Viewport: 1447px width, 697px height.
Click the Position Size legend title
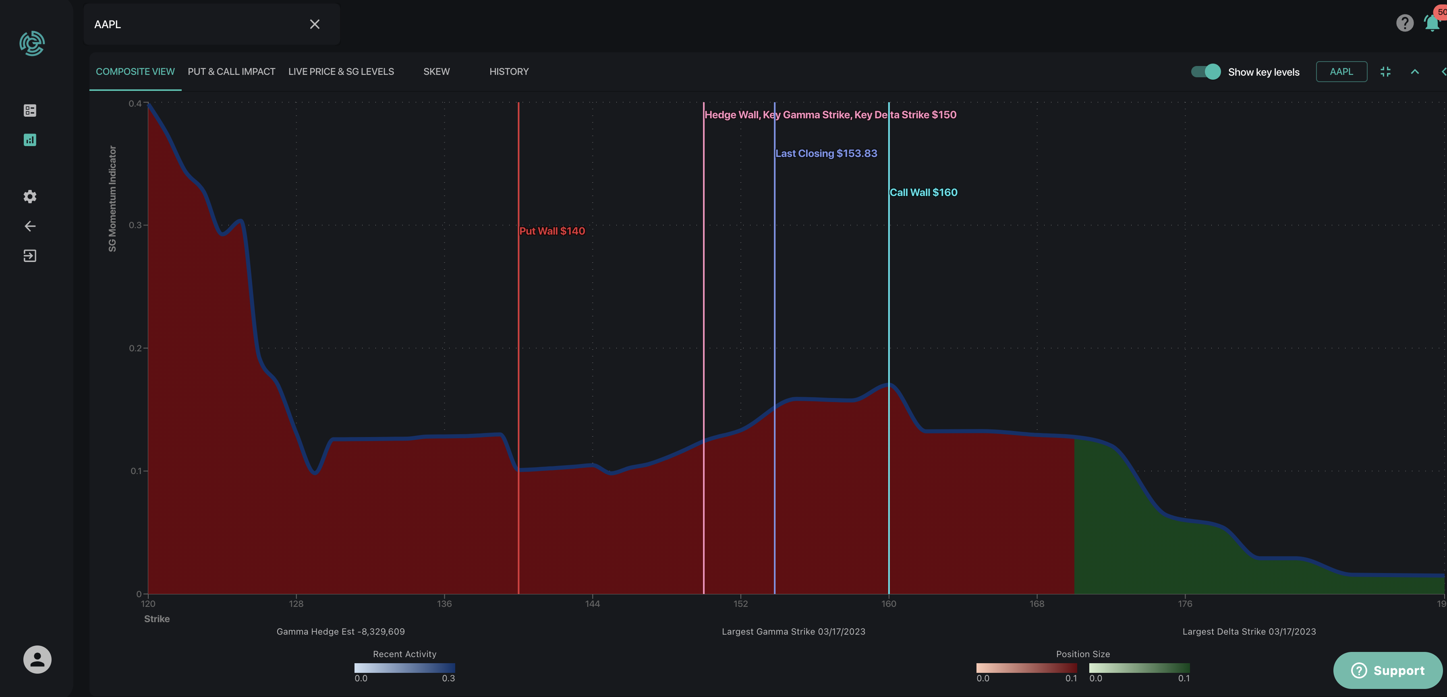pyautogui.click(x=1082, y=654)
